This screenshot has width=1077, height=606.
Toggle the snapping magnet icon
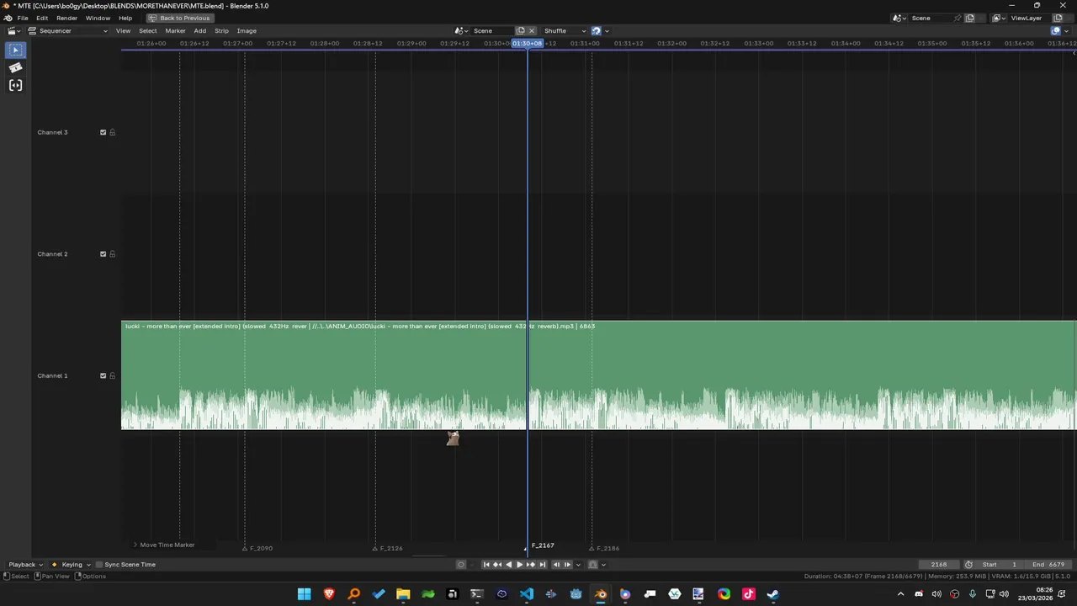596,30
